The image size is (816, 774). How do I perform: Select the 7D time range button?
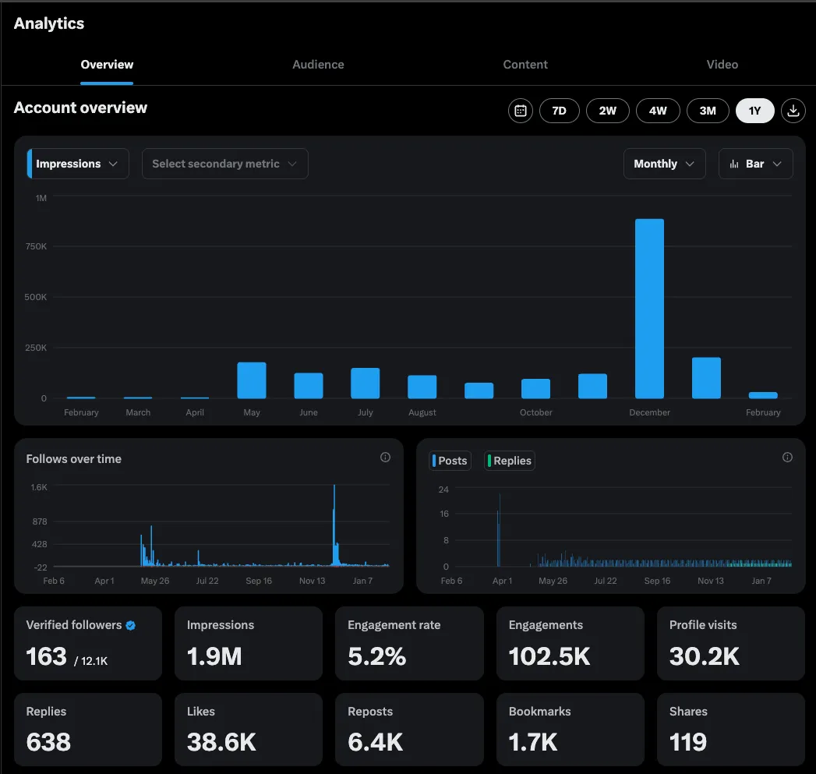click(559, 111)
